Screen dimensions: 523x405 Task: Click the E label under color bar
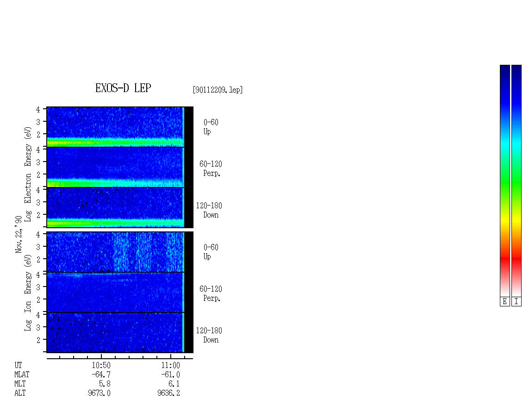click(504, 302)
